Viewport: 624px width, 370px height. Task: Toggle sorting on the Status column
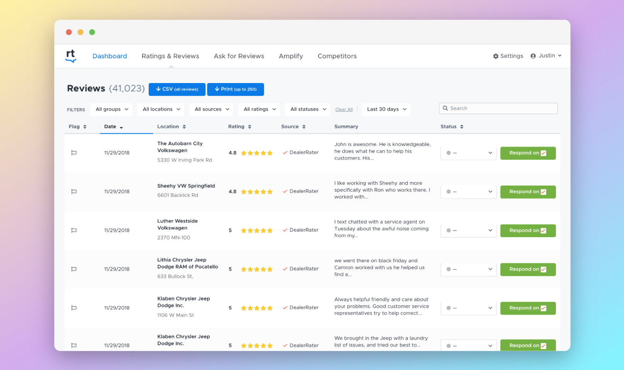(461, 127)
